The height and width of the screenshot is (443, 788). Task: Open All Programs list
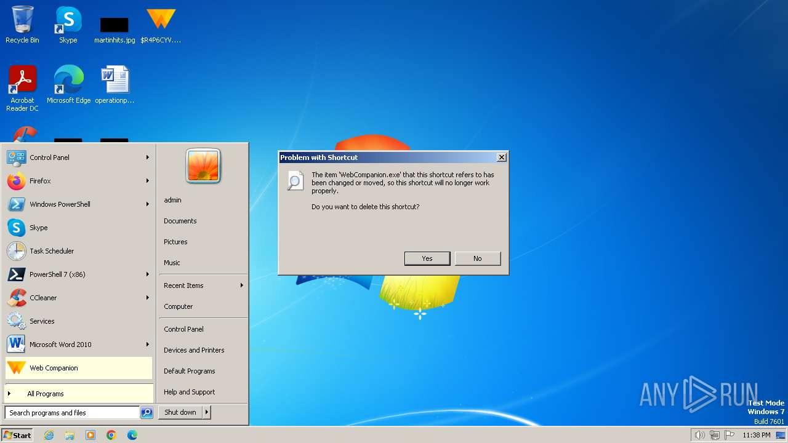click(x=79, y=394)
